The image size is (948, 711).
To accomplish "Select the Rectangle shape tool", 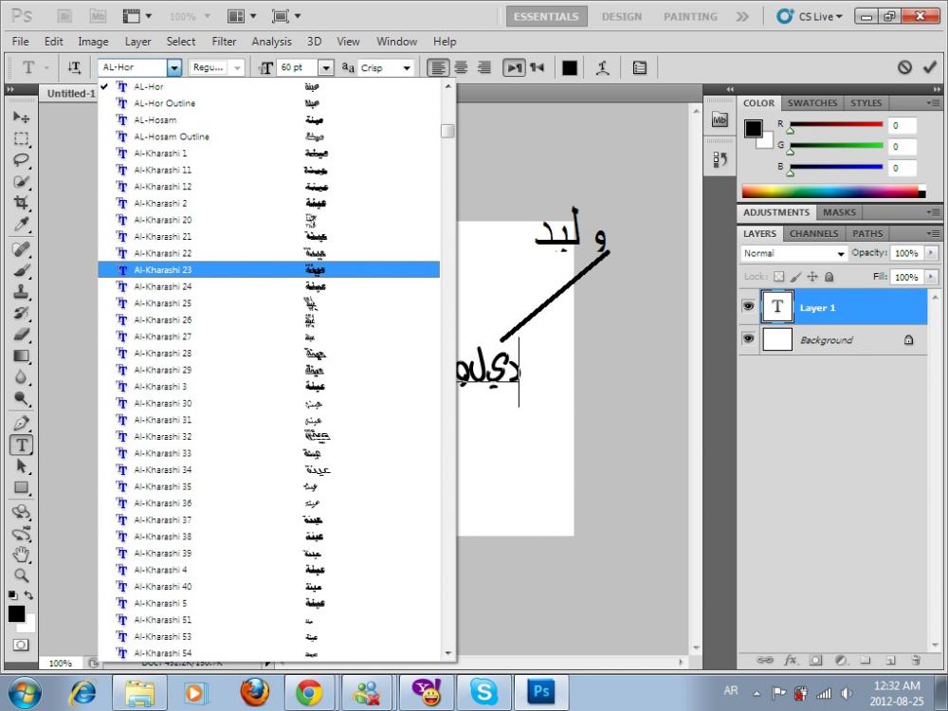I will click(x=21, y=487).
